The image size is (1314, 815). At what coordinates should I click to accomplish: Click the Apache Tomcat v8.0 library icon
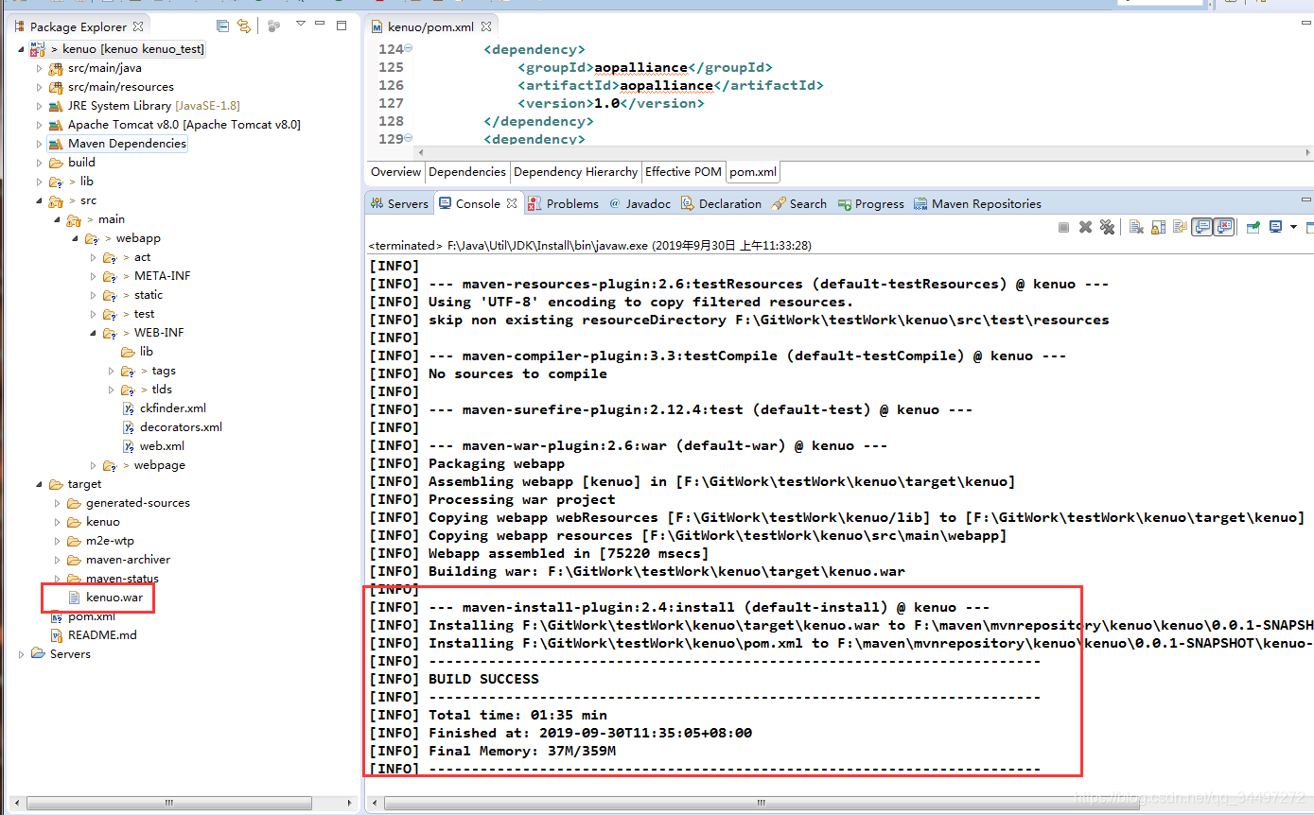[57, 125]
